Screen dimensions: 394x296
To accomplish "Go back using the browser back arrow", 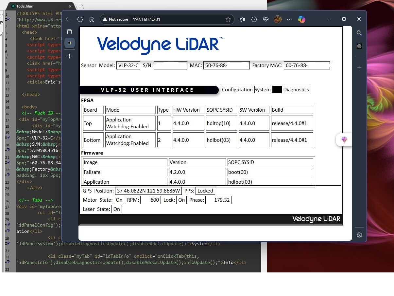I will tap(68, 19).
